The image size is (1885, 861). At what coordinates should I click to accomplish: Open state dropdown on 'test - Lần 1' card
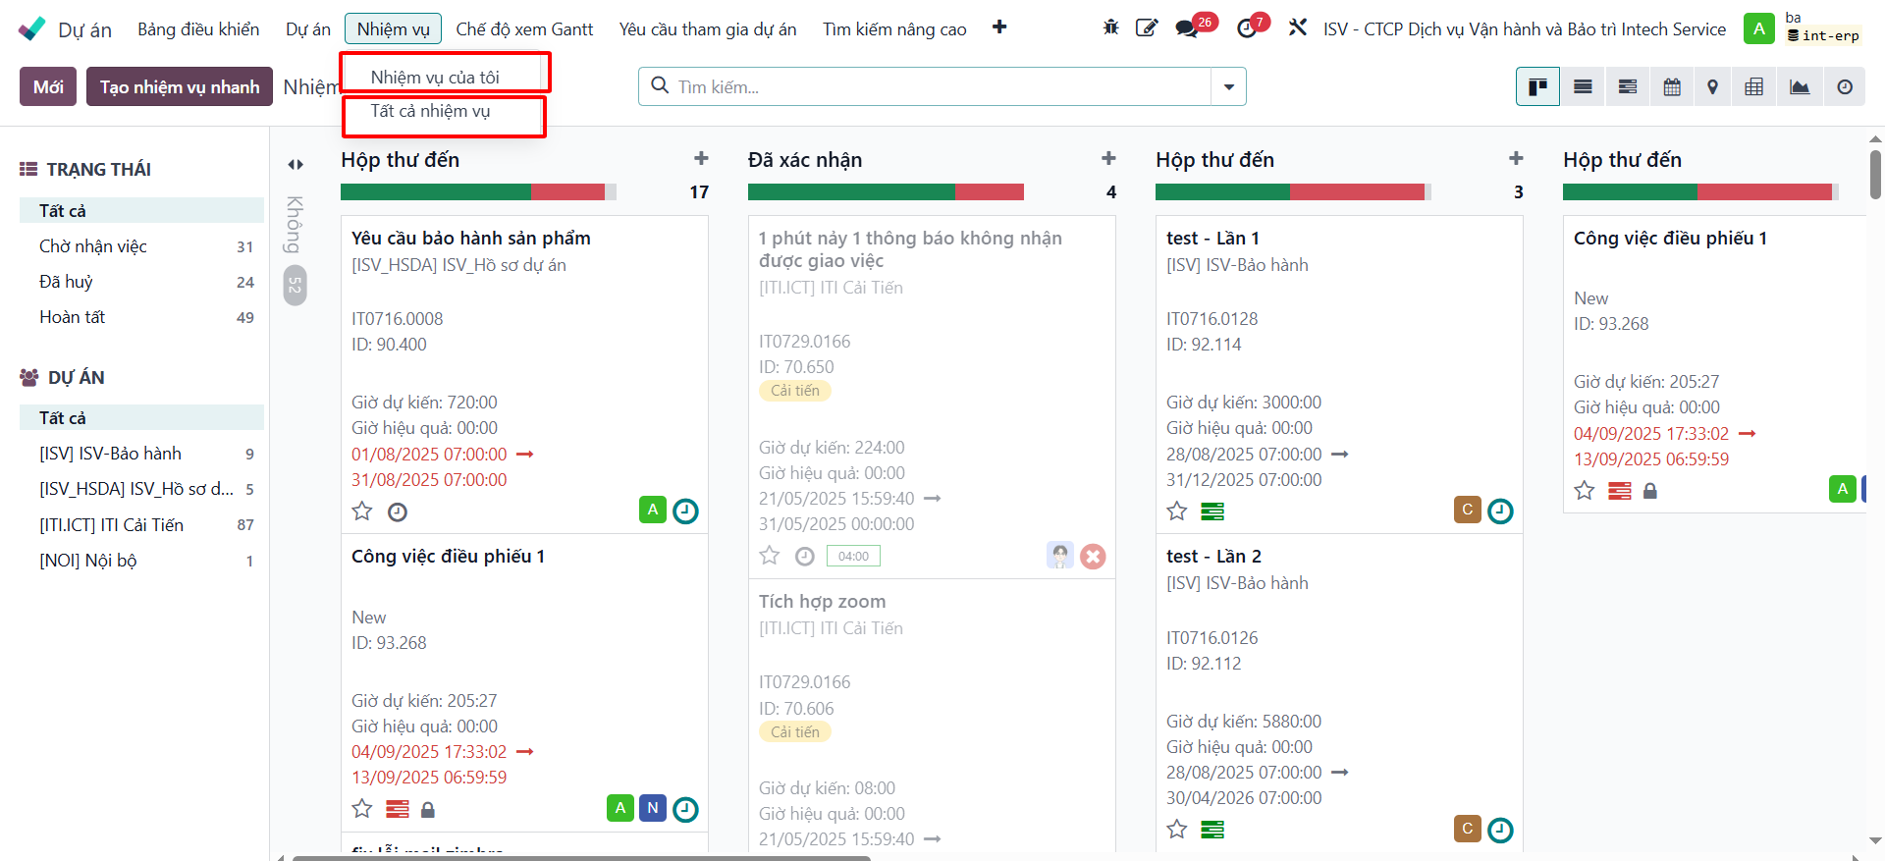point(1500,511)
